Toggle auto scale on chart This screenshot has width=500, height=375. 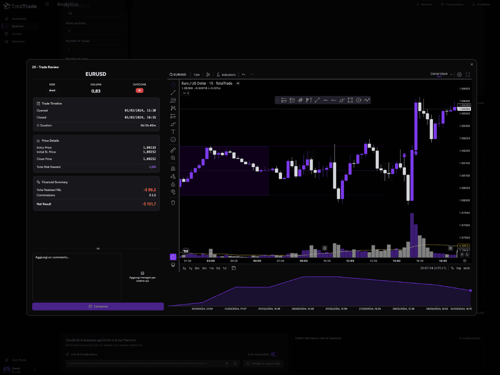[467, 268]
